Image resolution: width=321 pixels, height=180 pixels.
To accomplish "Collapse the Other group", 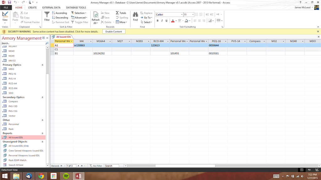I will coord(42,120).
